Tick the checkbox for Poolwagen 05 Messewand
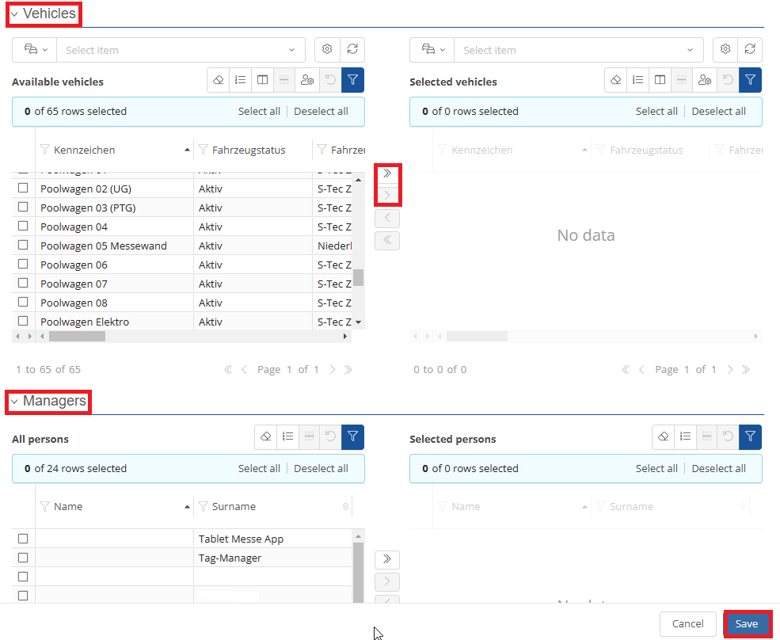This screenshot has height=640, width=780. pos(23,246)
